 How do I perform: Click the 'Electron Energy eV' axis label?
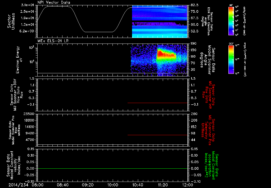click(19, 60)
